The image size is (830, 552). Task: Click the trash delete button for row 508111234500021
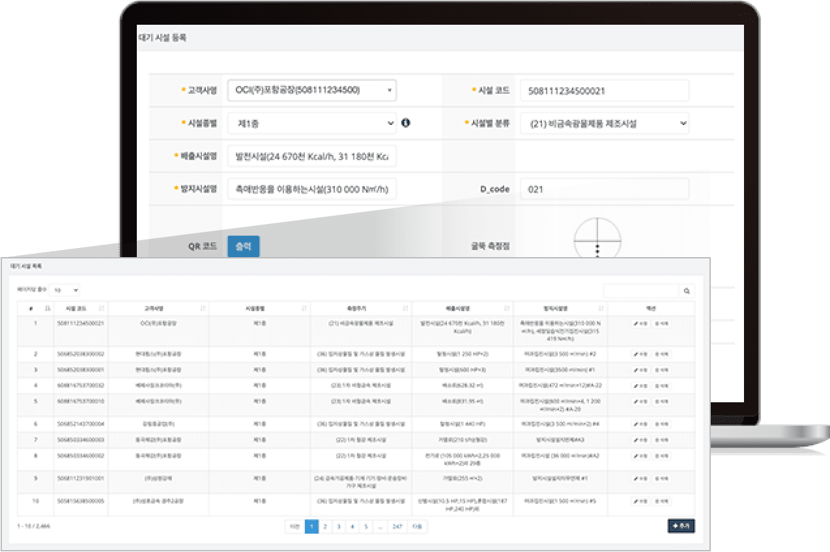pyautogui.click(x=661, y=323)
